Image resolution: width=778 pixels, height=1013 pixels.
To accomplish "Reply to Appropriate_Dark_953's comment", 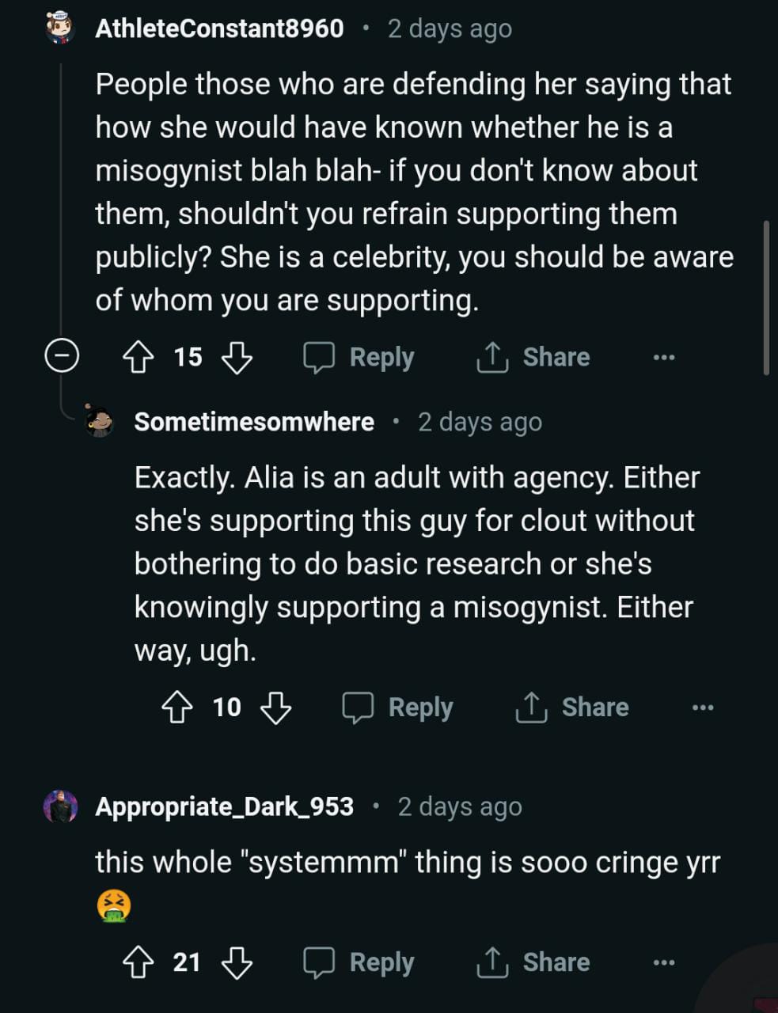I will [360, 962].
